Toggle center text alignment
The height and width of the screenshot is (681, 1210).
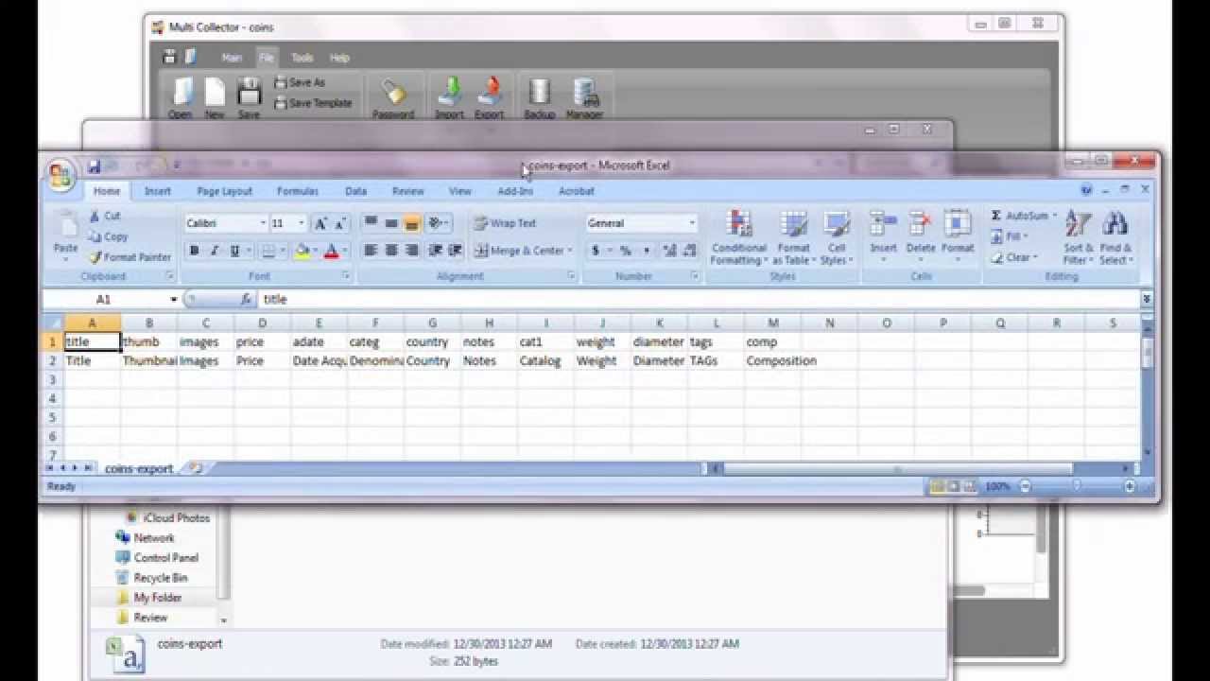[x=391, y=251]
